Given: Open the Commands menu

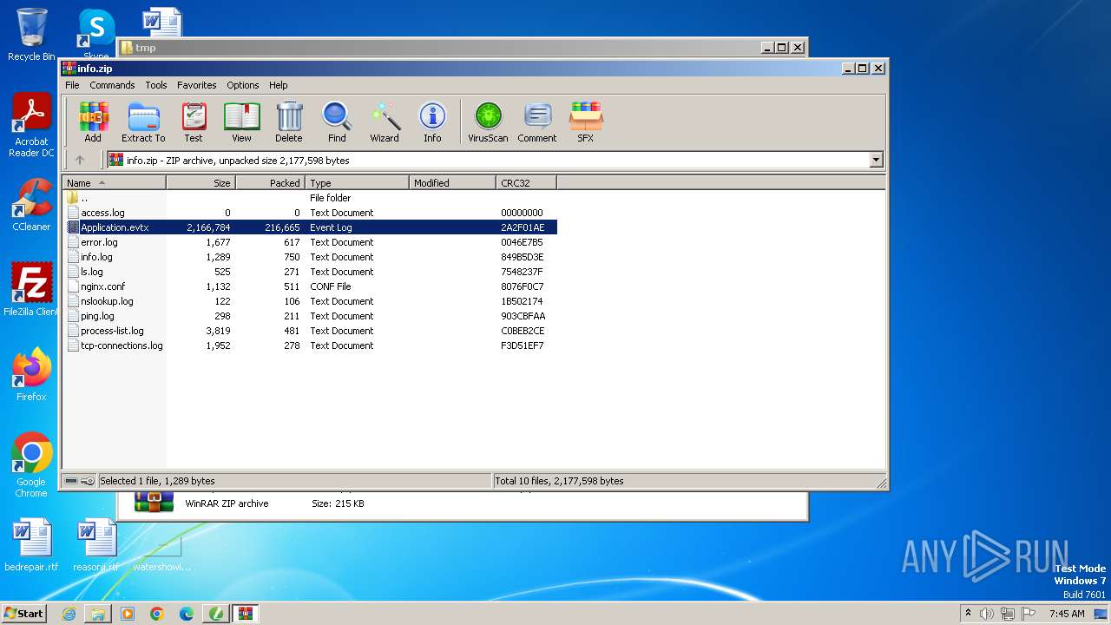Looking at the screenshot, I should click(112, 85).
